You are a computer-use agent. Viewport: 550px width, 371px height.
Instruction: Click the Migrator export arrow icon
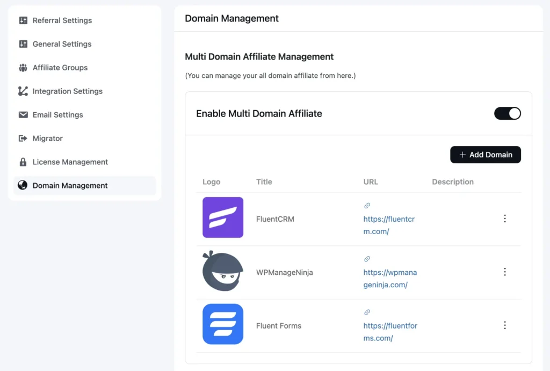(23, 138)
